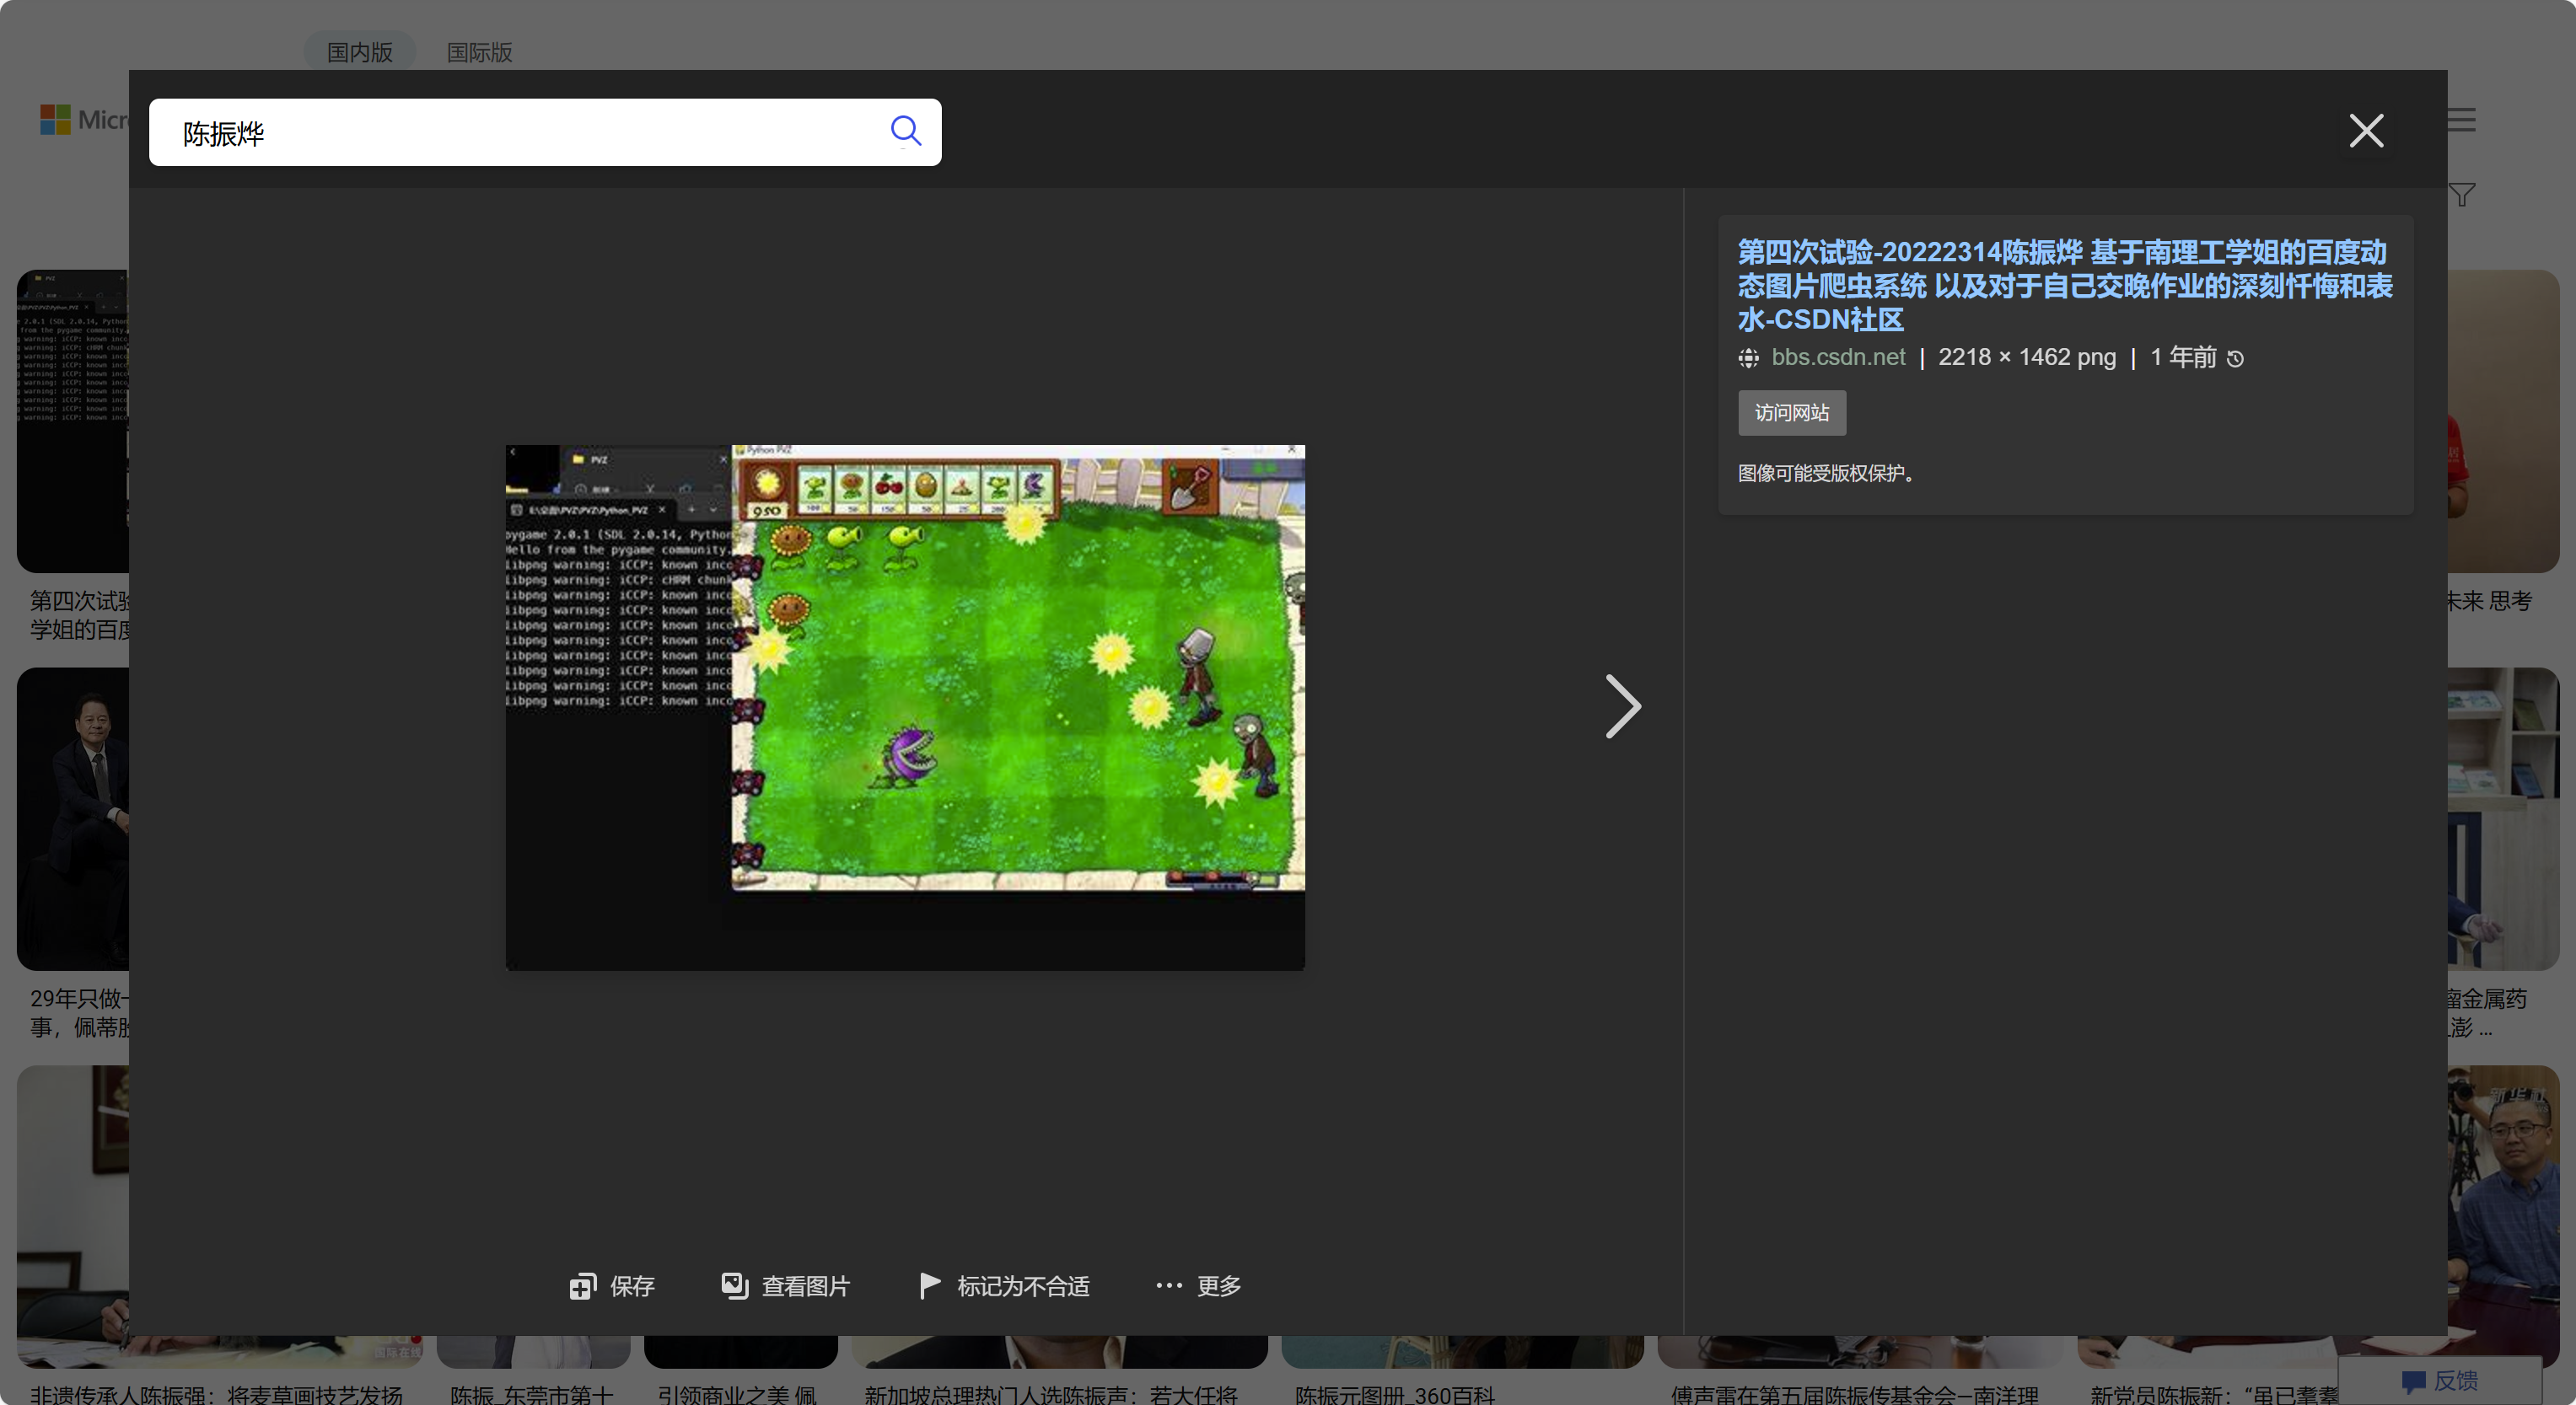
Task: Click 查看图片 to view the image
Action: click(x=785, y=1286)
